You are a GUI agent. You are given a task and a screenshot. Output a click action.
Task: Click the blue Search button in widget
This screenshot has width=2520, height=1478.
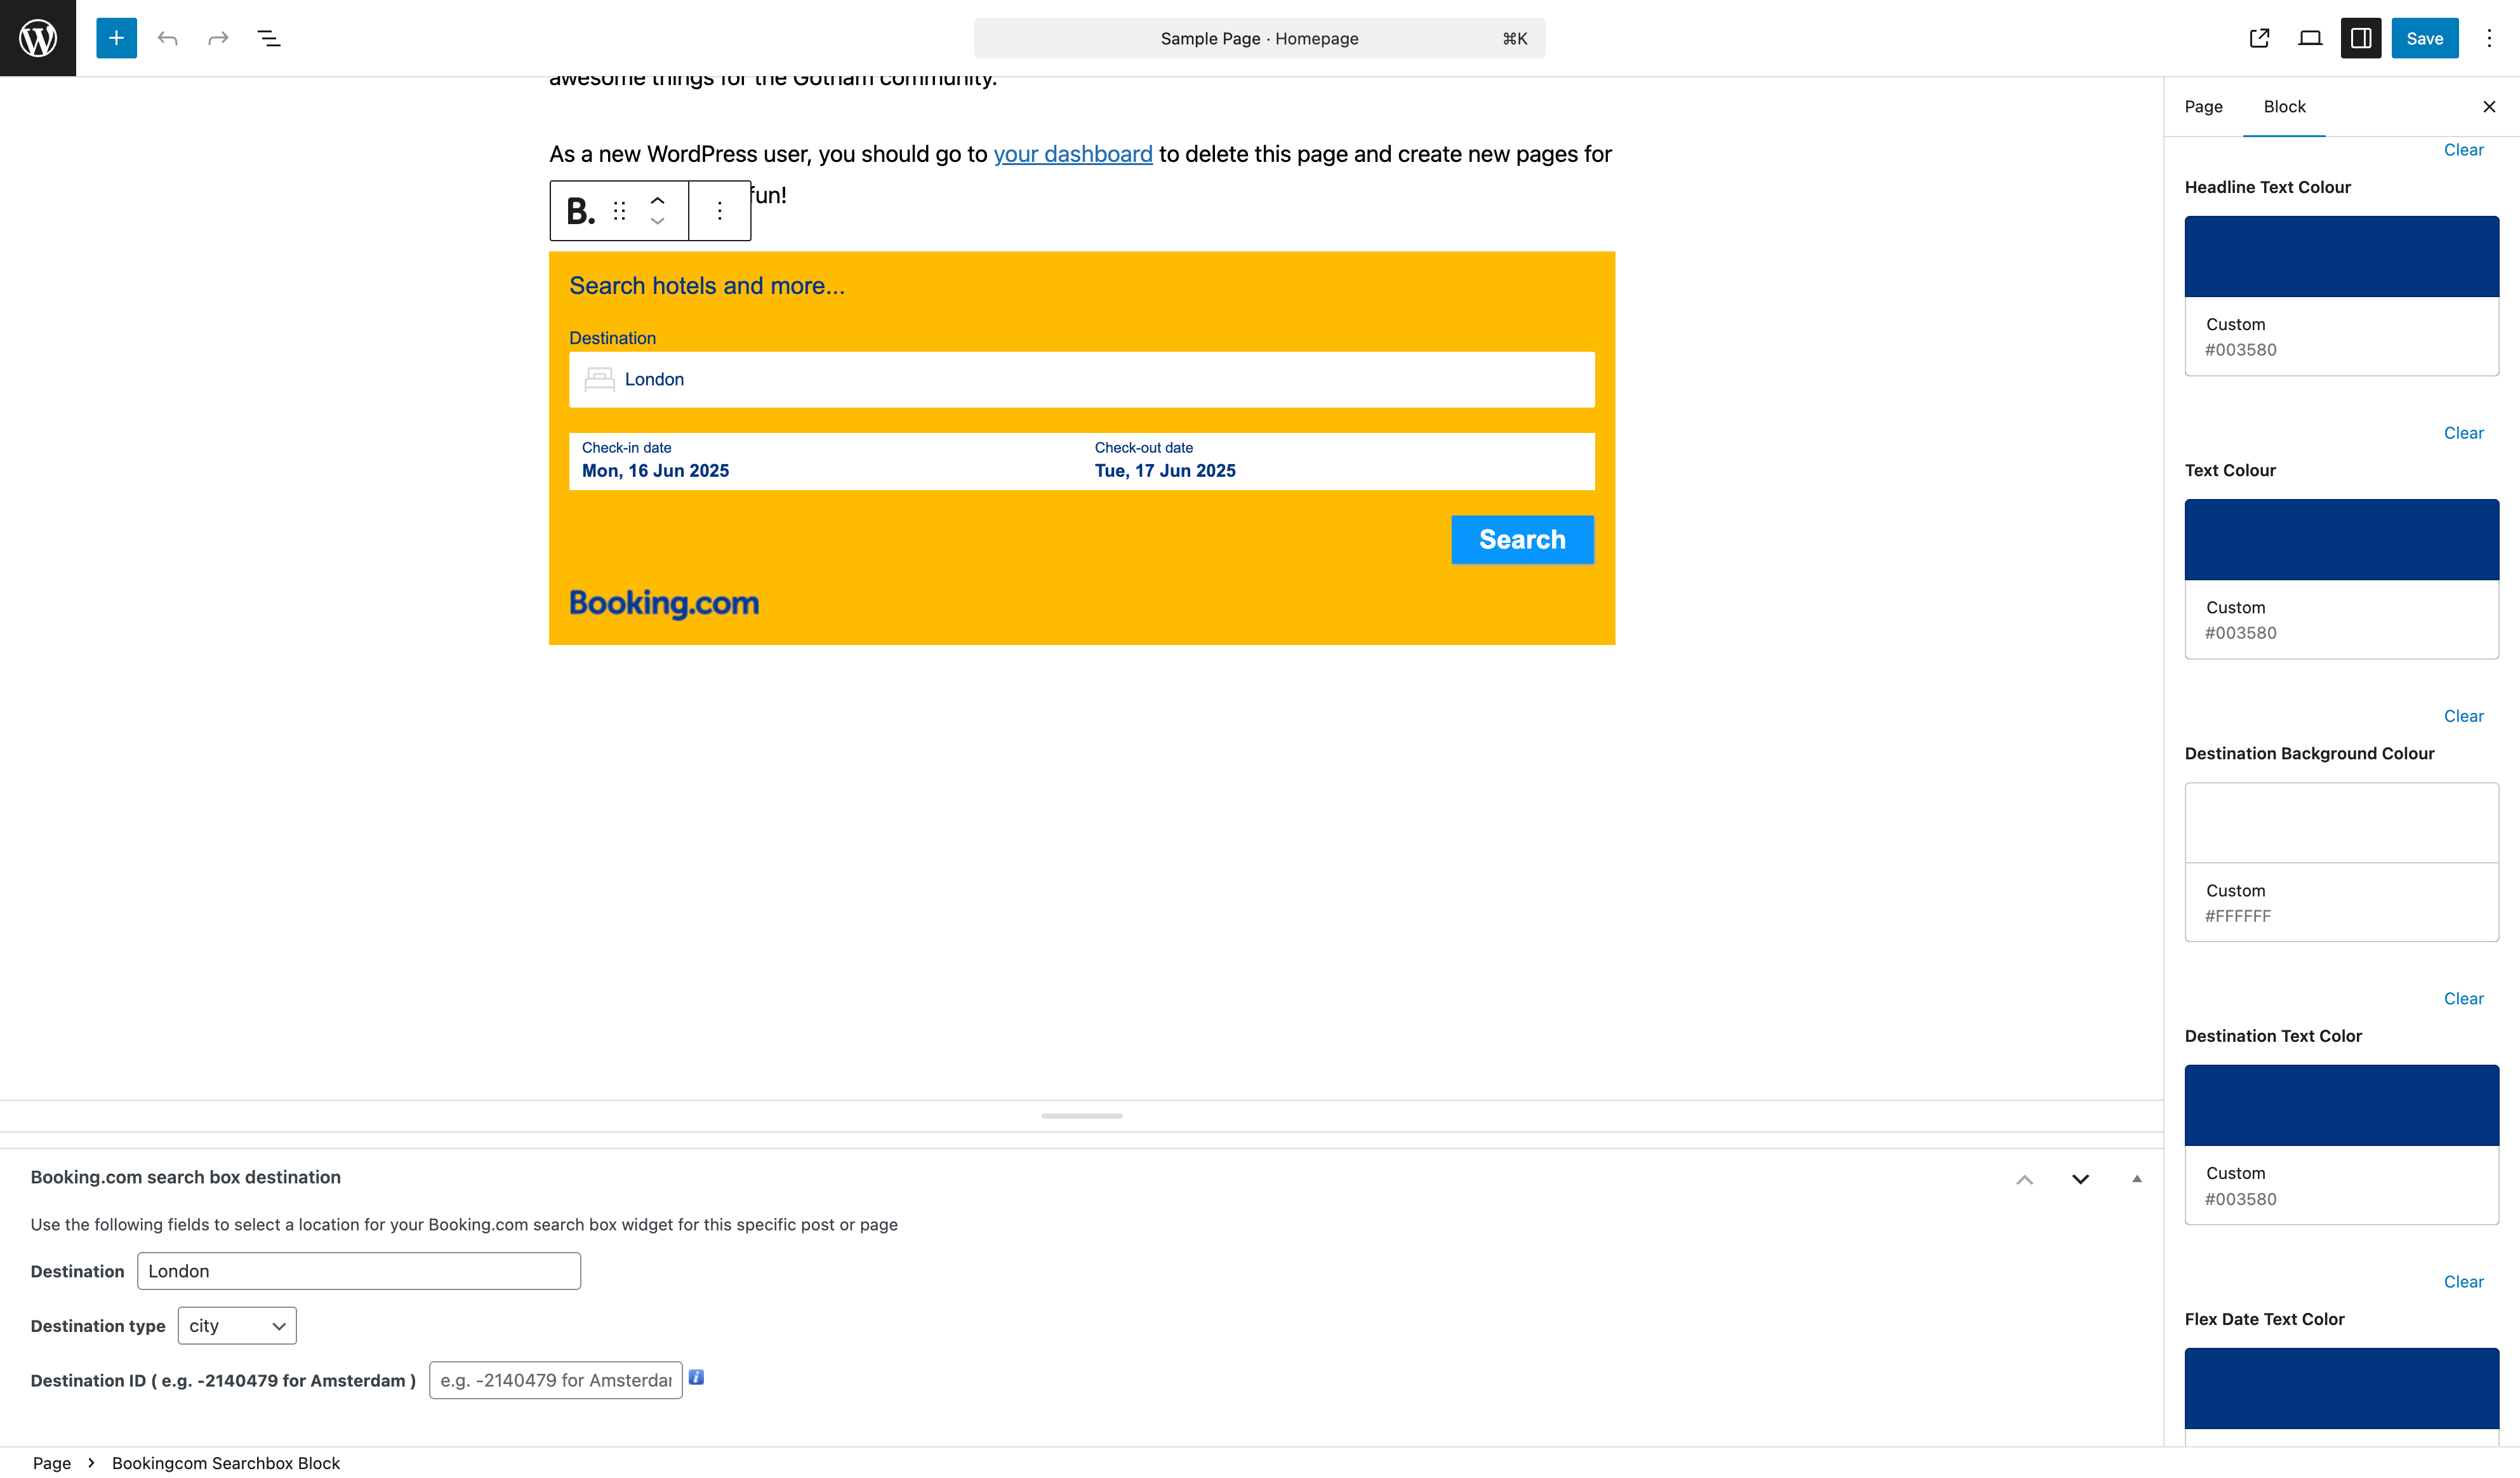click(1522, 540)
